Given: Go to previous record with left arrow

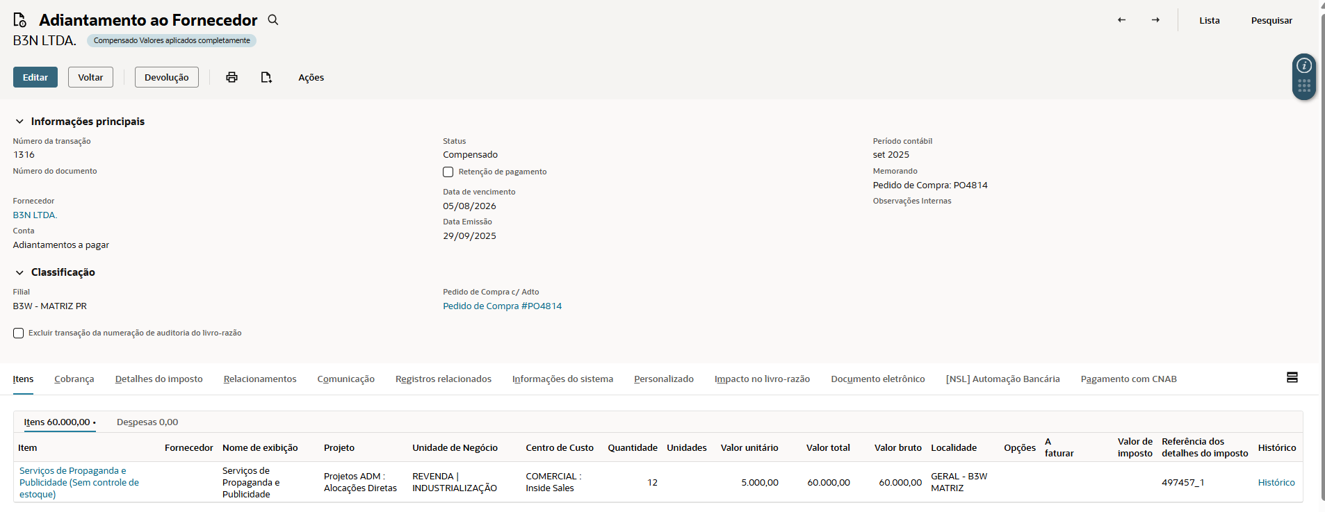Looking at the screenshot, I should coord(1121,20).
